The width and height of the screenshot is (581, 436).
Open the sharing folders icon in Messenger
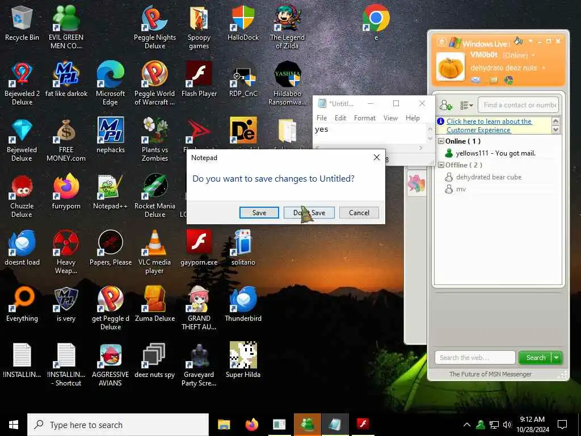[493, 79]
